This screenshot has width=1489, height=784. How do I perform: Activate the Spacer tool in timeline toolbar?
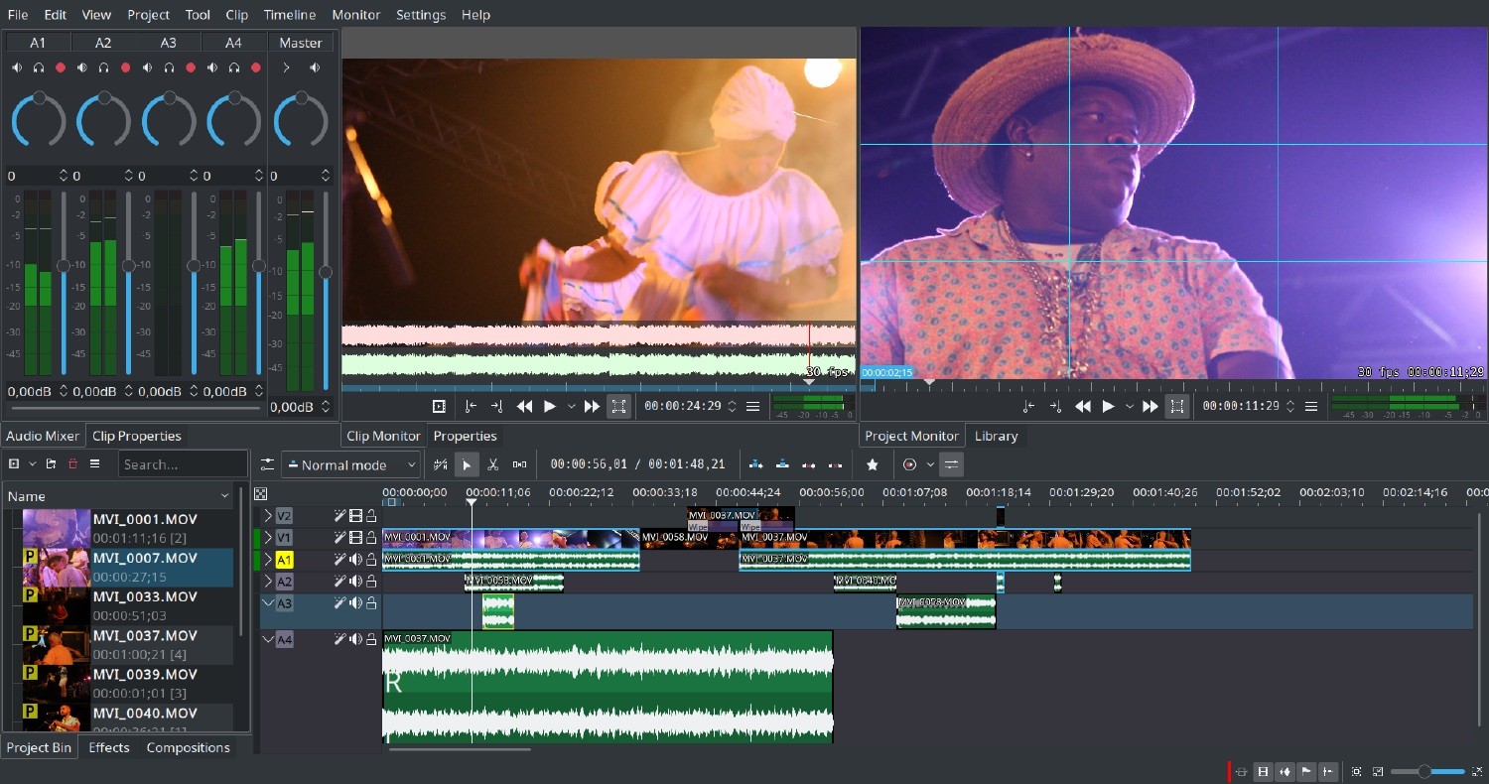click(519, 464)
